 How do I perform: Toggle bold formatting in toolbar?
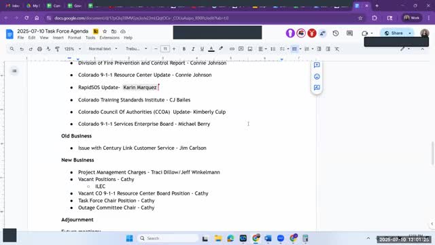point(184,49)
